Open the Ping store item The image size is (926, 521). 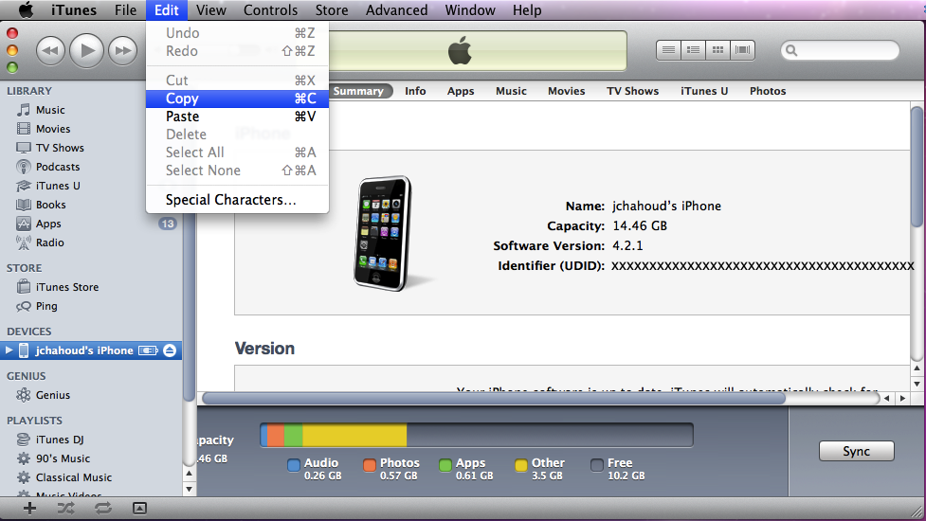[46, 306]
